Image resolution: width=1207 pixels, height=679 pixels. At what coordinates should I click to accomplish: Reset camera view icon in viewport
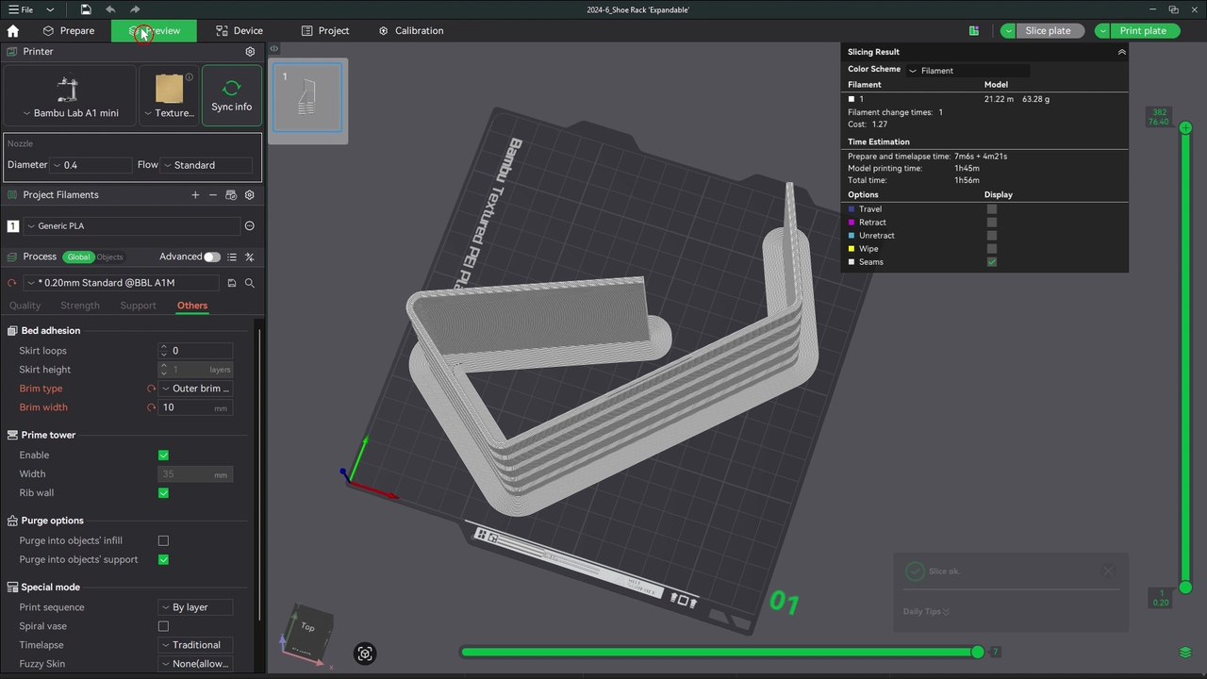click(365, 654)
